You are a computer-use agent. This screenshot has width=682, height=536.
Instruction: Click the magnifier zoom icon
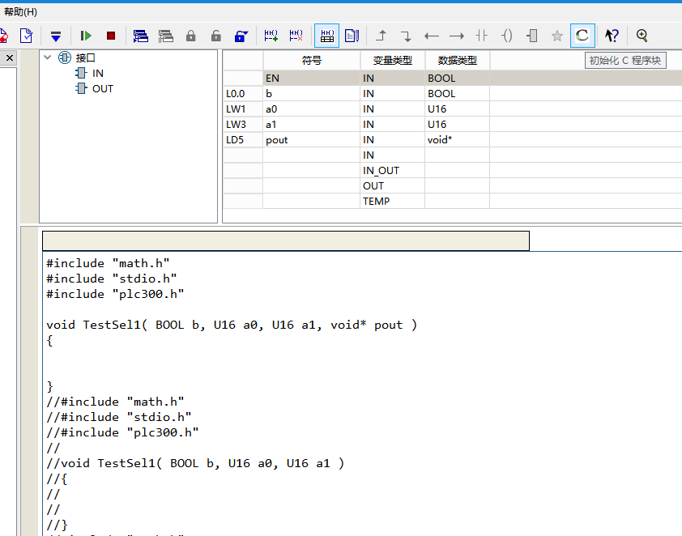click(642, 36)
